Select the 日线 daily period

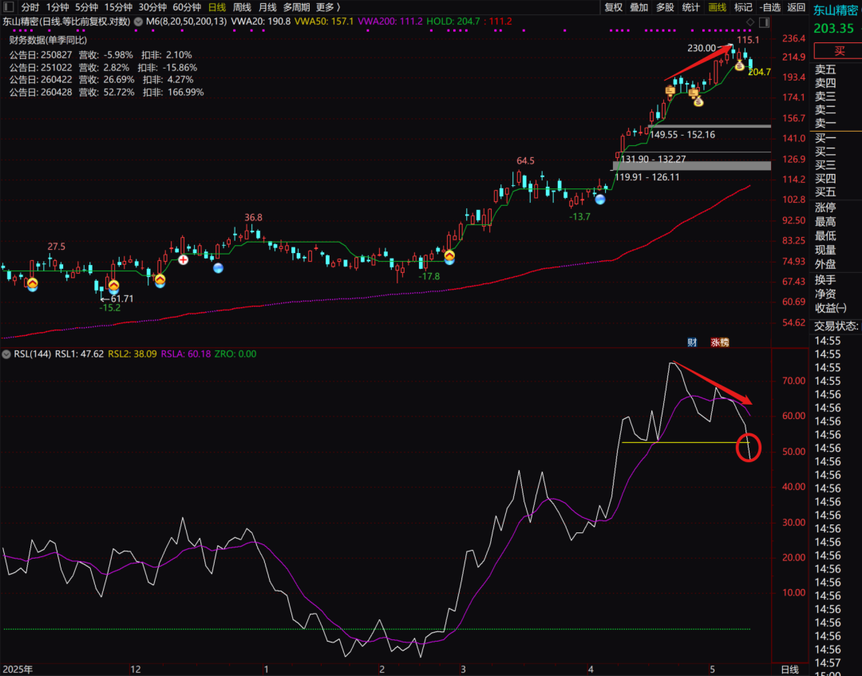(x=217, y=7)
